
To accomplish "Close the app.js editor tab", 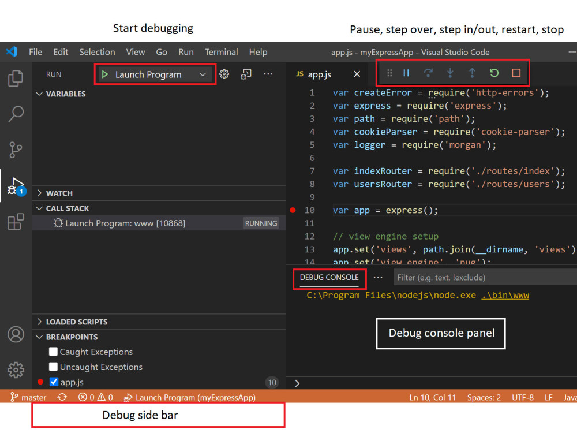I will click(x=357, y=74).
